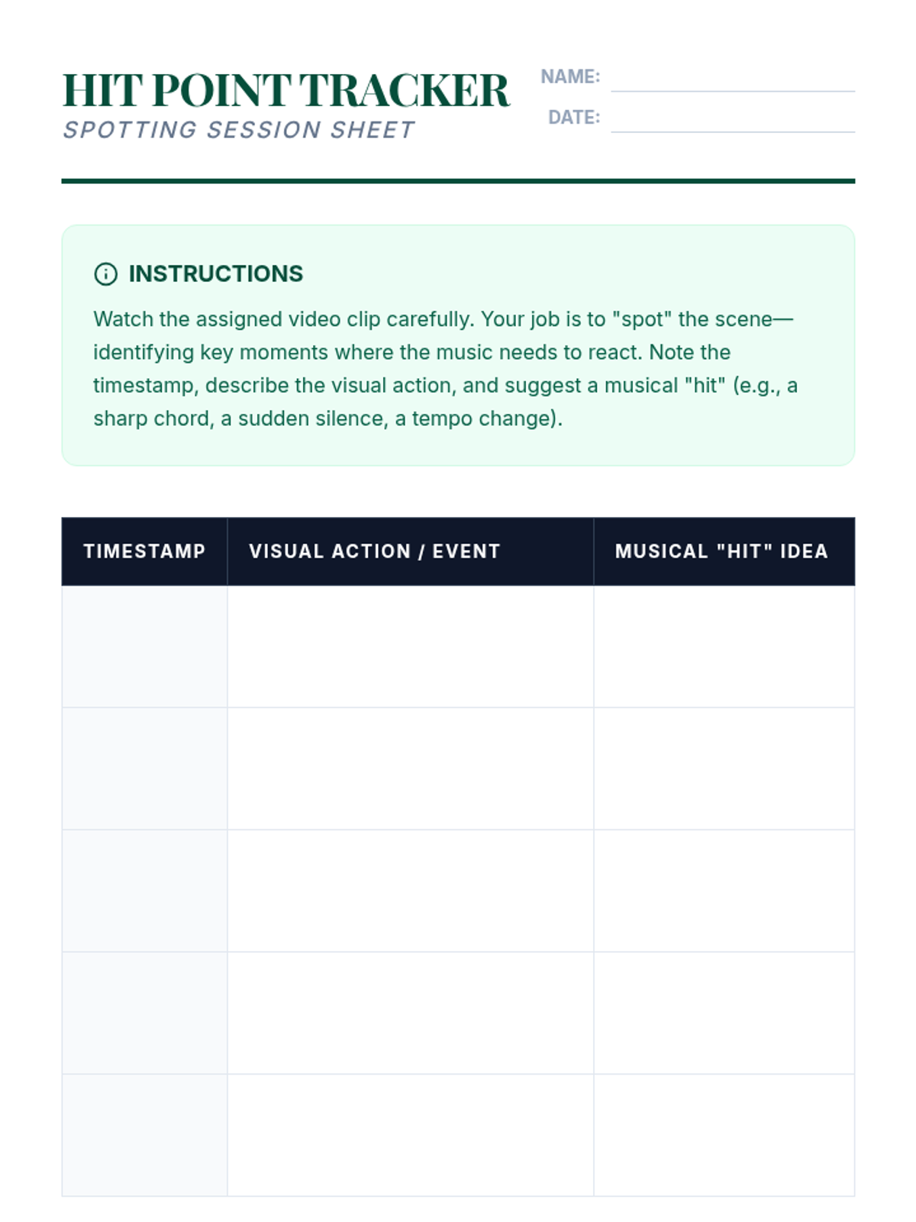Screen dimensions: 916x1222
Task: Click the Visual Action / Event header
Action: [374, 551]
